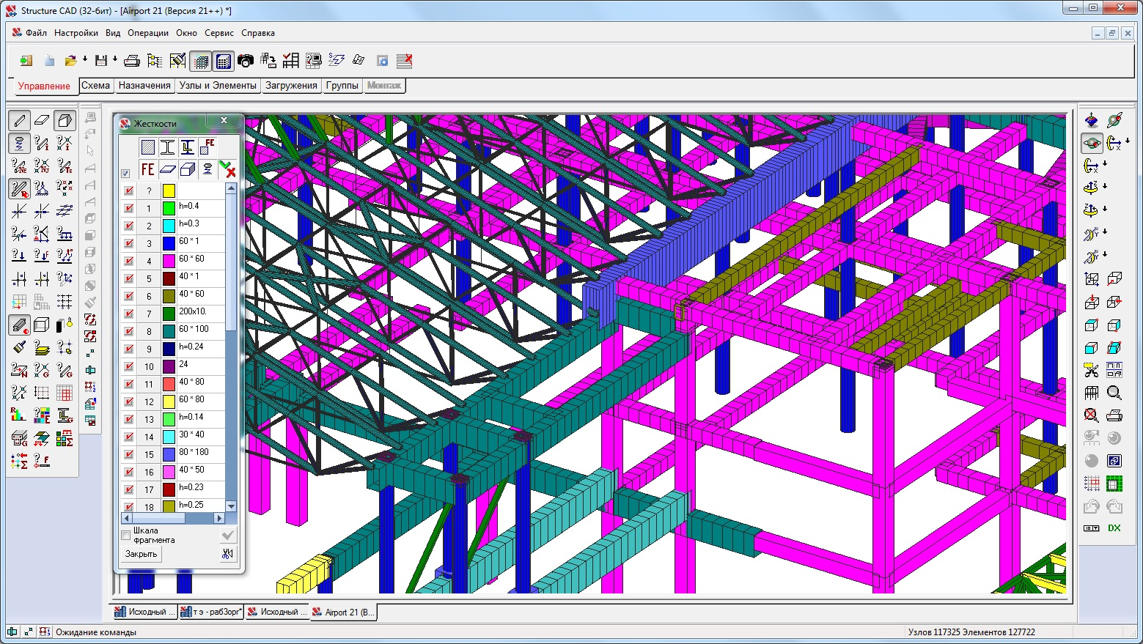
Task: Open the dropdown arrow next to Save icon
Action: click(115, 59)
